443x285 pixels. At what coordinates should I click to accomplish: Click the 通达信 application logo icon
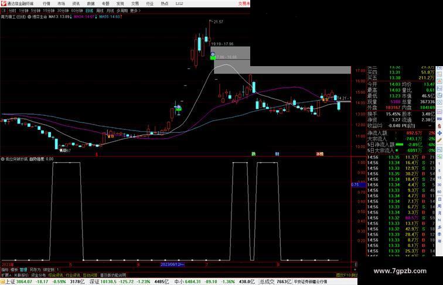(4, 4)
